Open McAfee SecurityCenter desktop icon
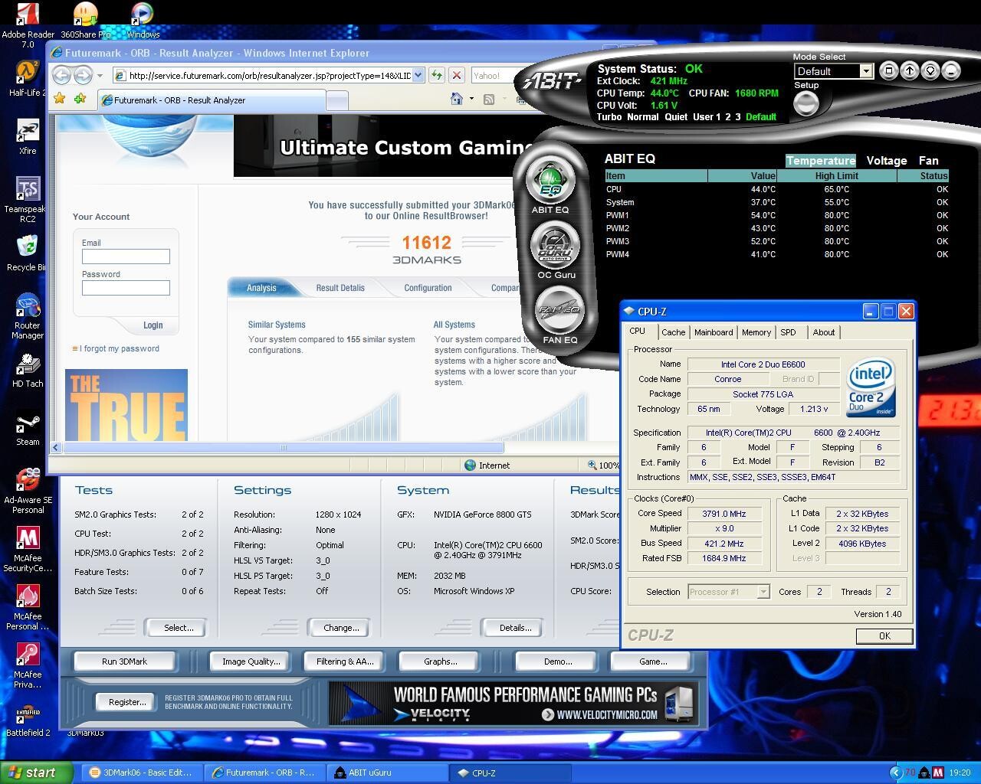Viewport: 981px width, 784px height. pos(28,539)
